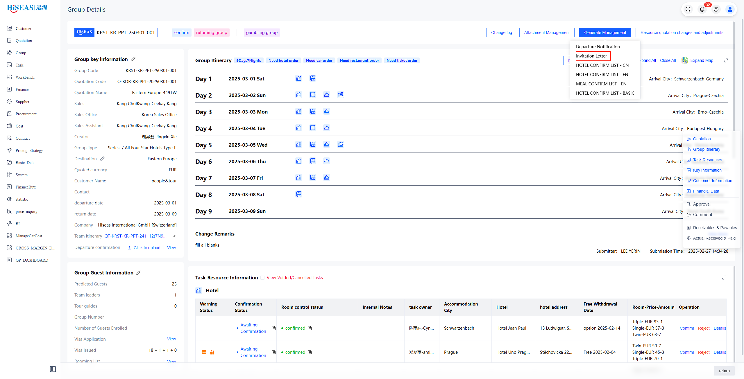Screen dimensions: 744x379
Task: Edit Group Guest Information pencil icon
Action: pyautogui.click(x=139, y=273)
